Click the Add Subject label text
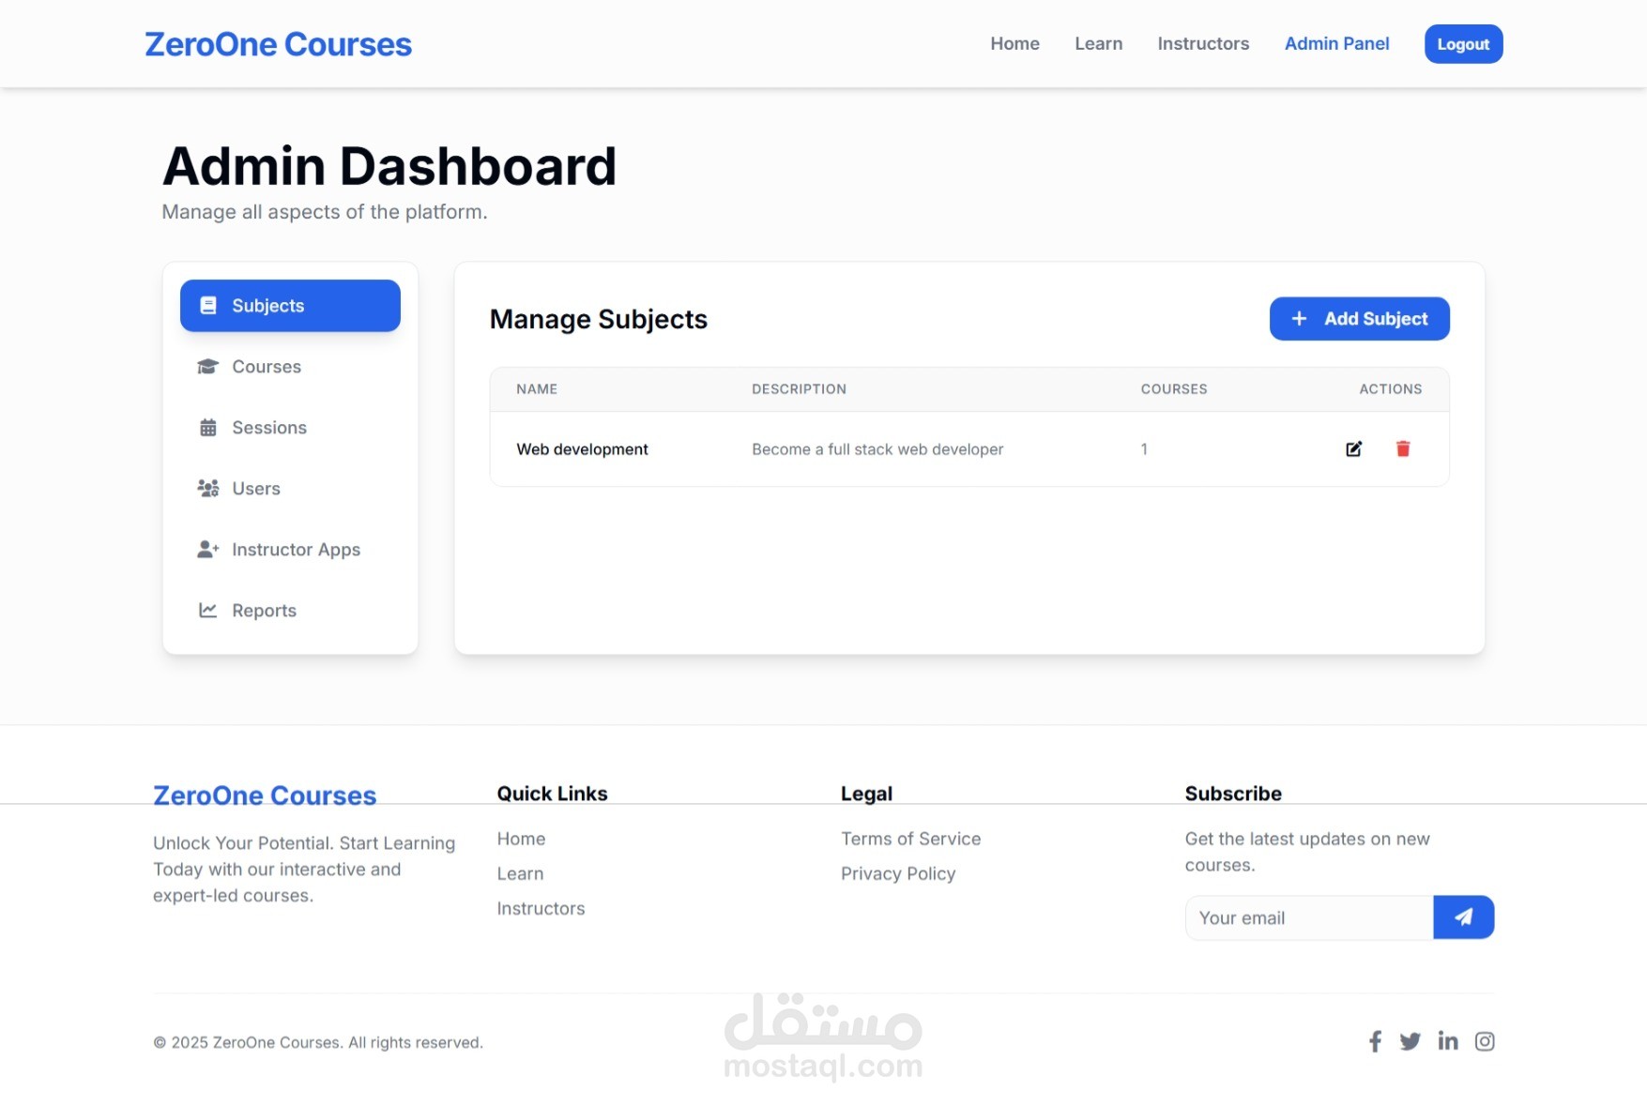This screenshot has height=1106, width=1647. coord(1376,319)
